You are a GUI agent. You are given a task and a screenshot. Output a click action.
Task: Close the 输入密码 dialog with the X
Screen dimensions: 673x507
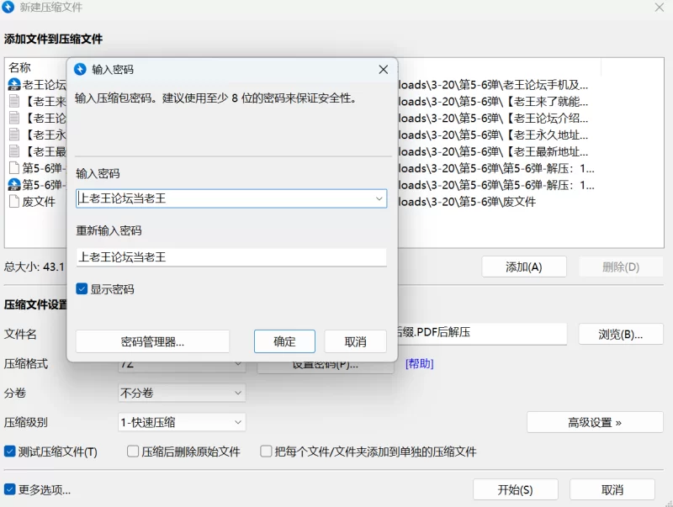tap(383, 69)
